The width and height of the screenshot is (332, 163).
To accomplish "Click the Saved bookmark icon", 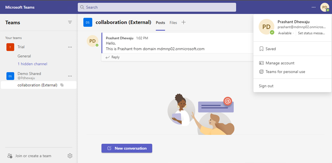I will click(261, 49).
